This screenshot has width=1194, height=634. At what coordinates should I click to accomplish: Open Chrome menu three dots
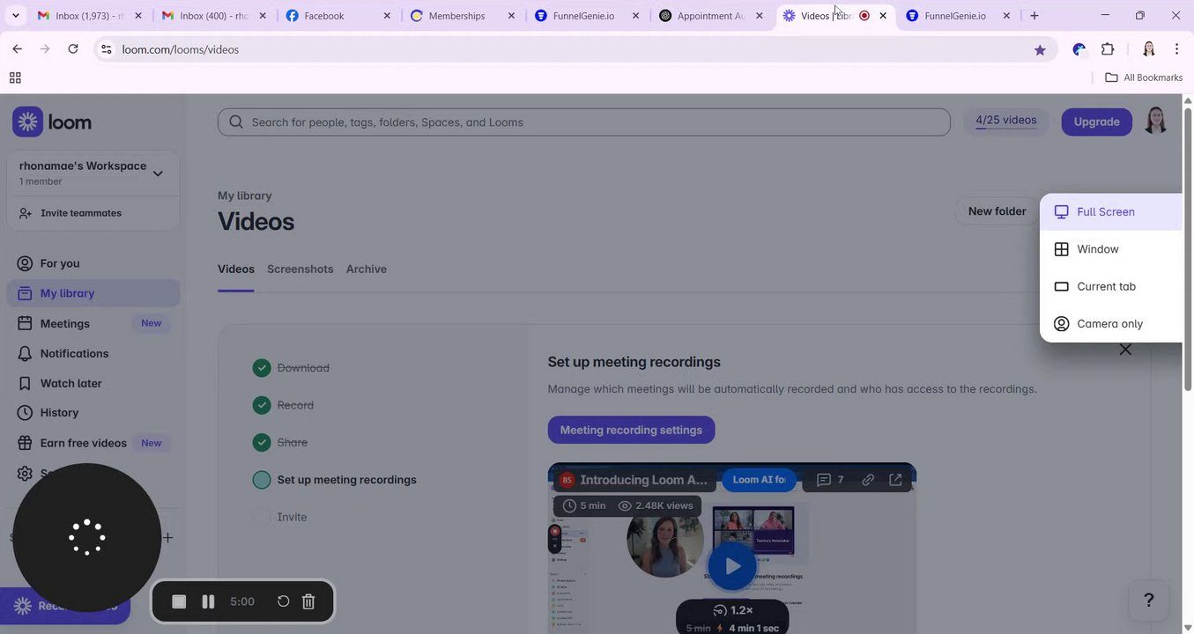point(1177,49)
